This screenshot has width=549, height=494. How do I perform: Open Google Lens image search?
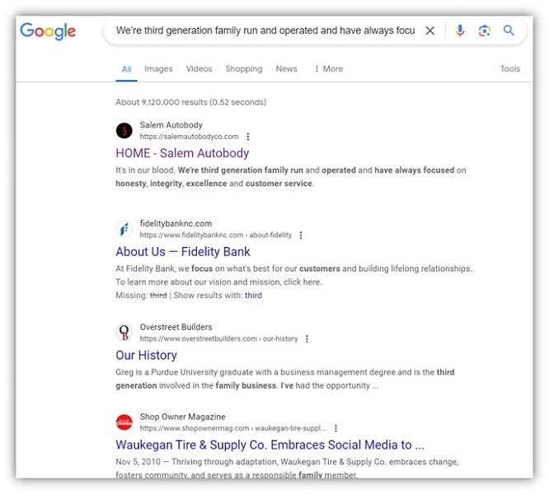[x=485, y=31]
